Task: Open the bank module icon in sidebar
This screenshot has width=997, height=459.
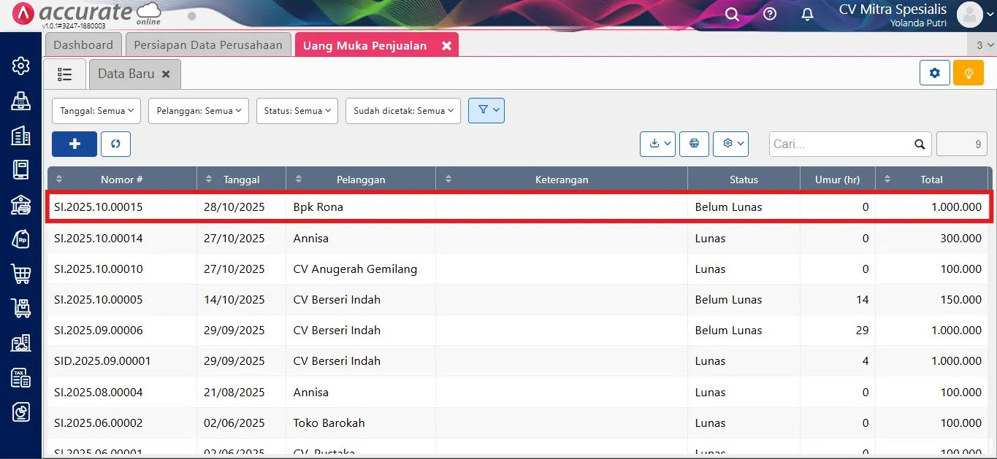Action: pos(20,204)
